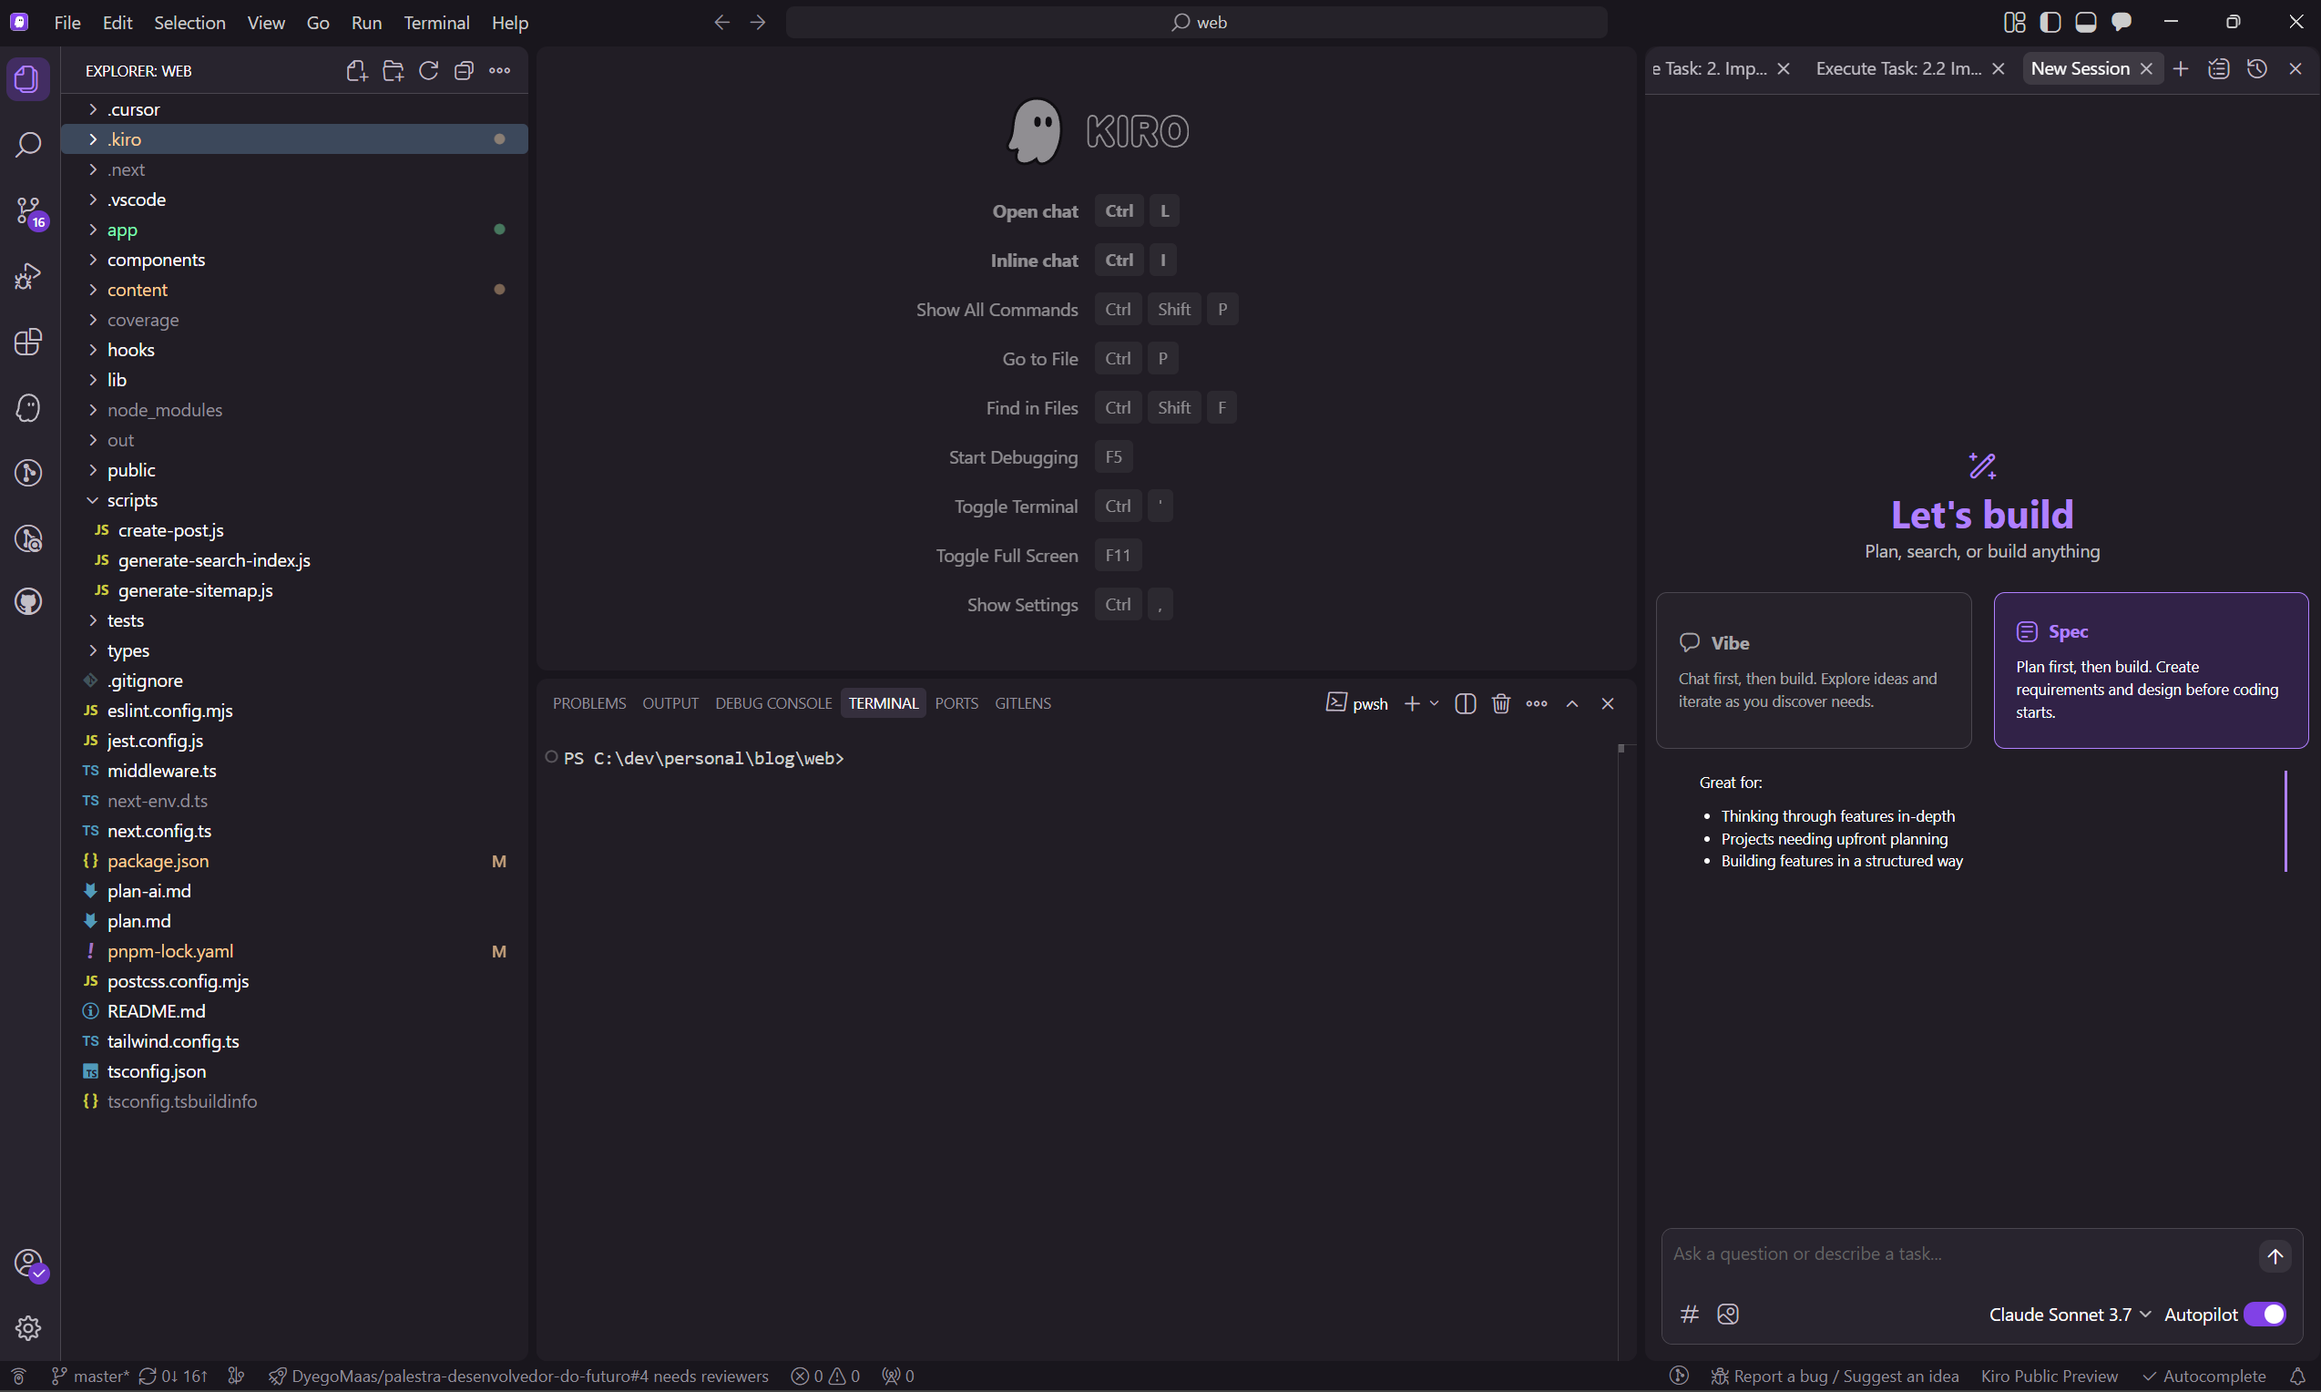Start a new chat session with plus icon

2181,68
